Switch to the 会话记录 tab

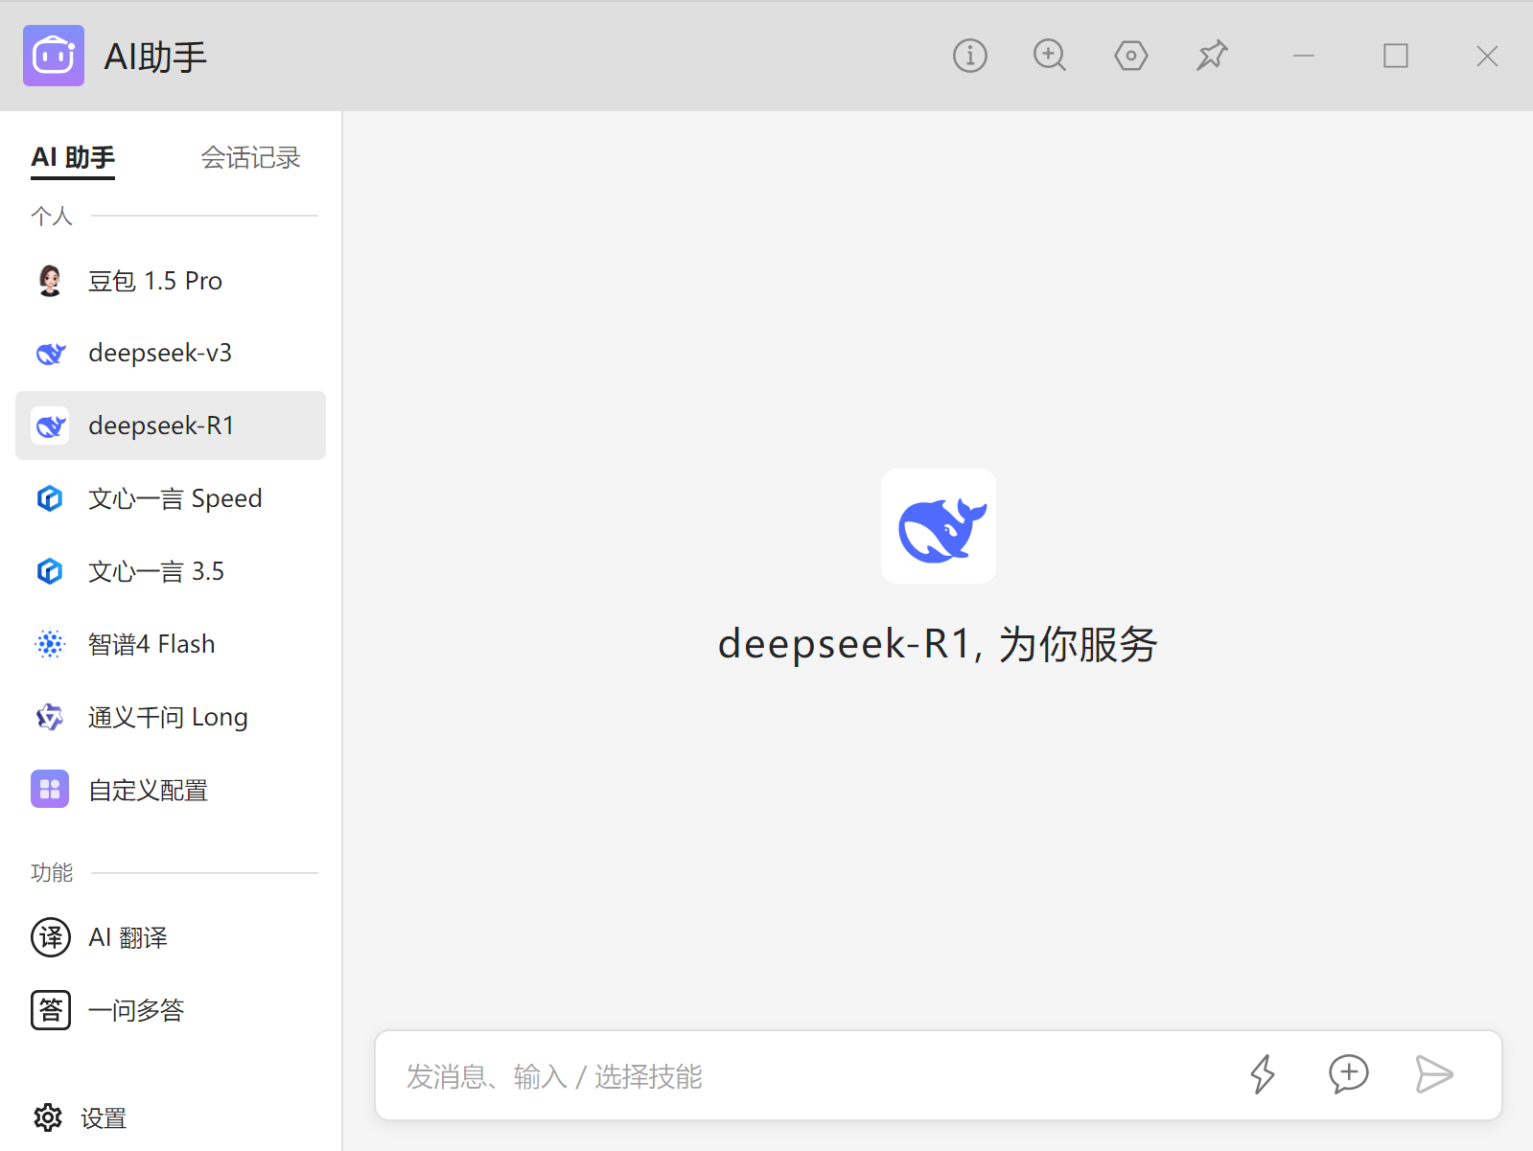[x=250, y=157]
